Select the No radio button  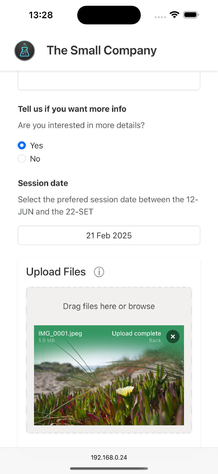point(22,159)
